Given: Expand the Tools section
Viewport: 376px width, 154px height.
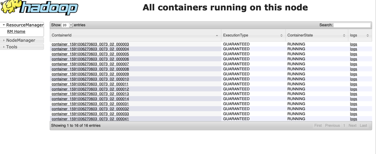Looking at the screenshot, I should [x=22, y=47].
